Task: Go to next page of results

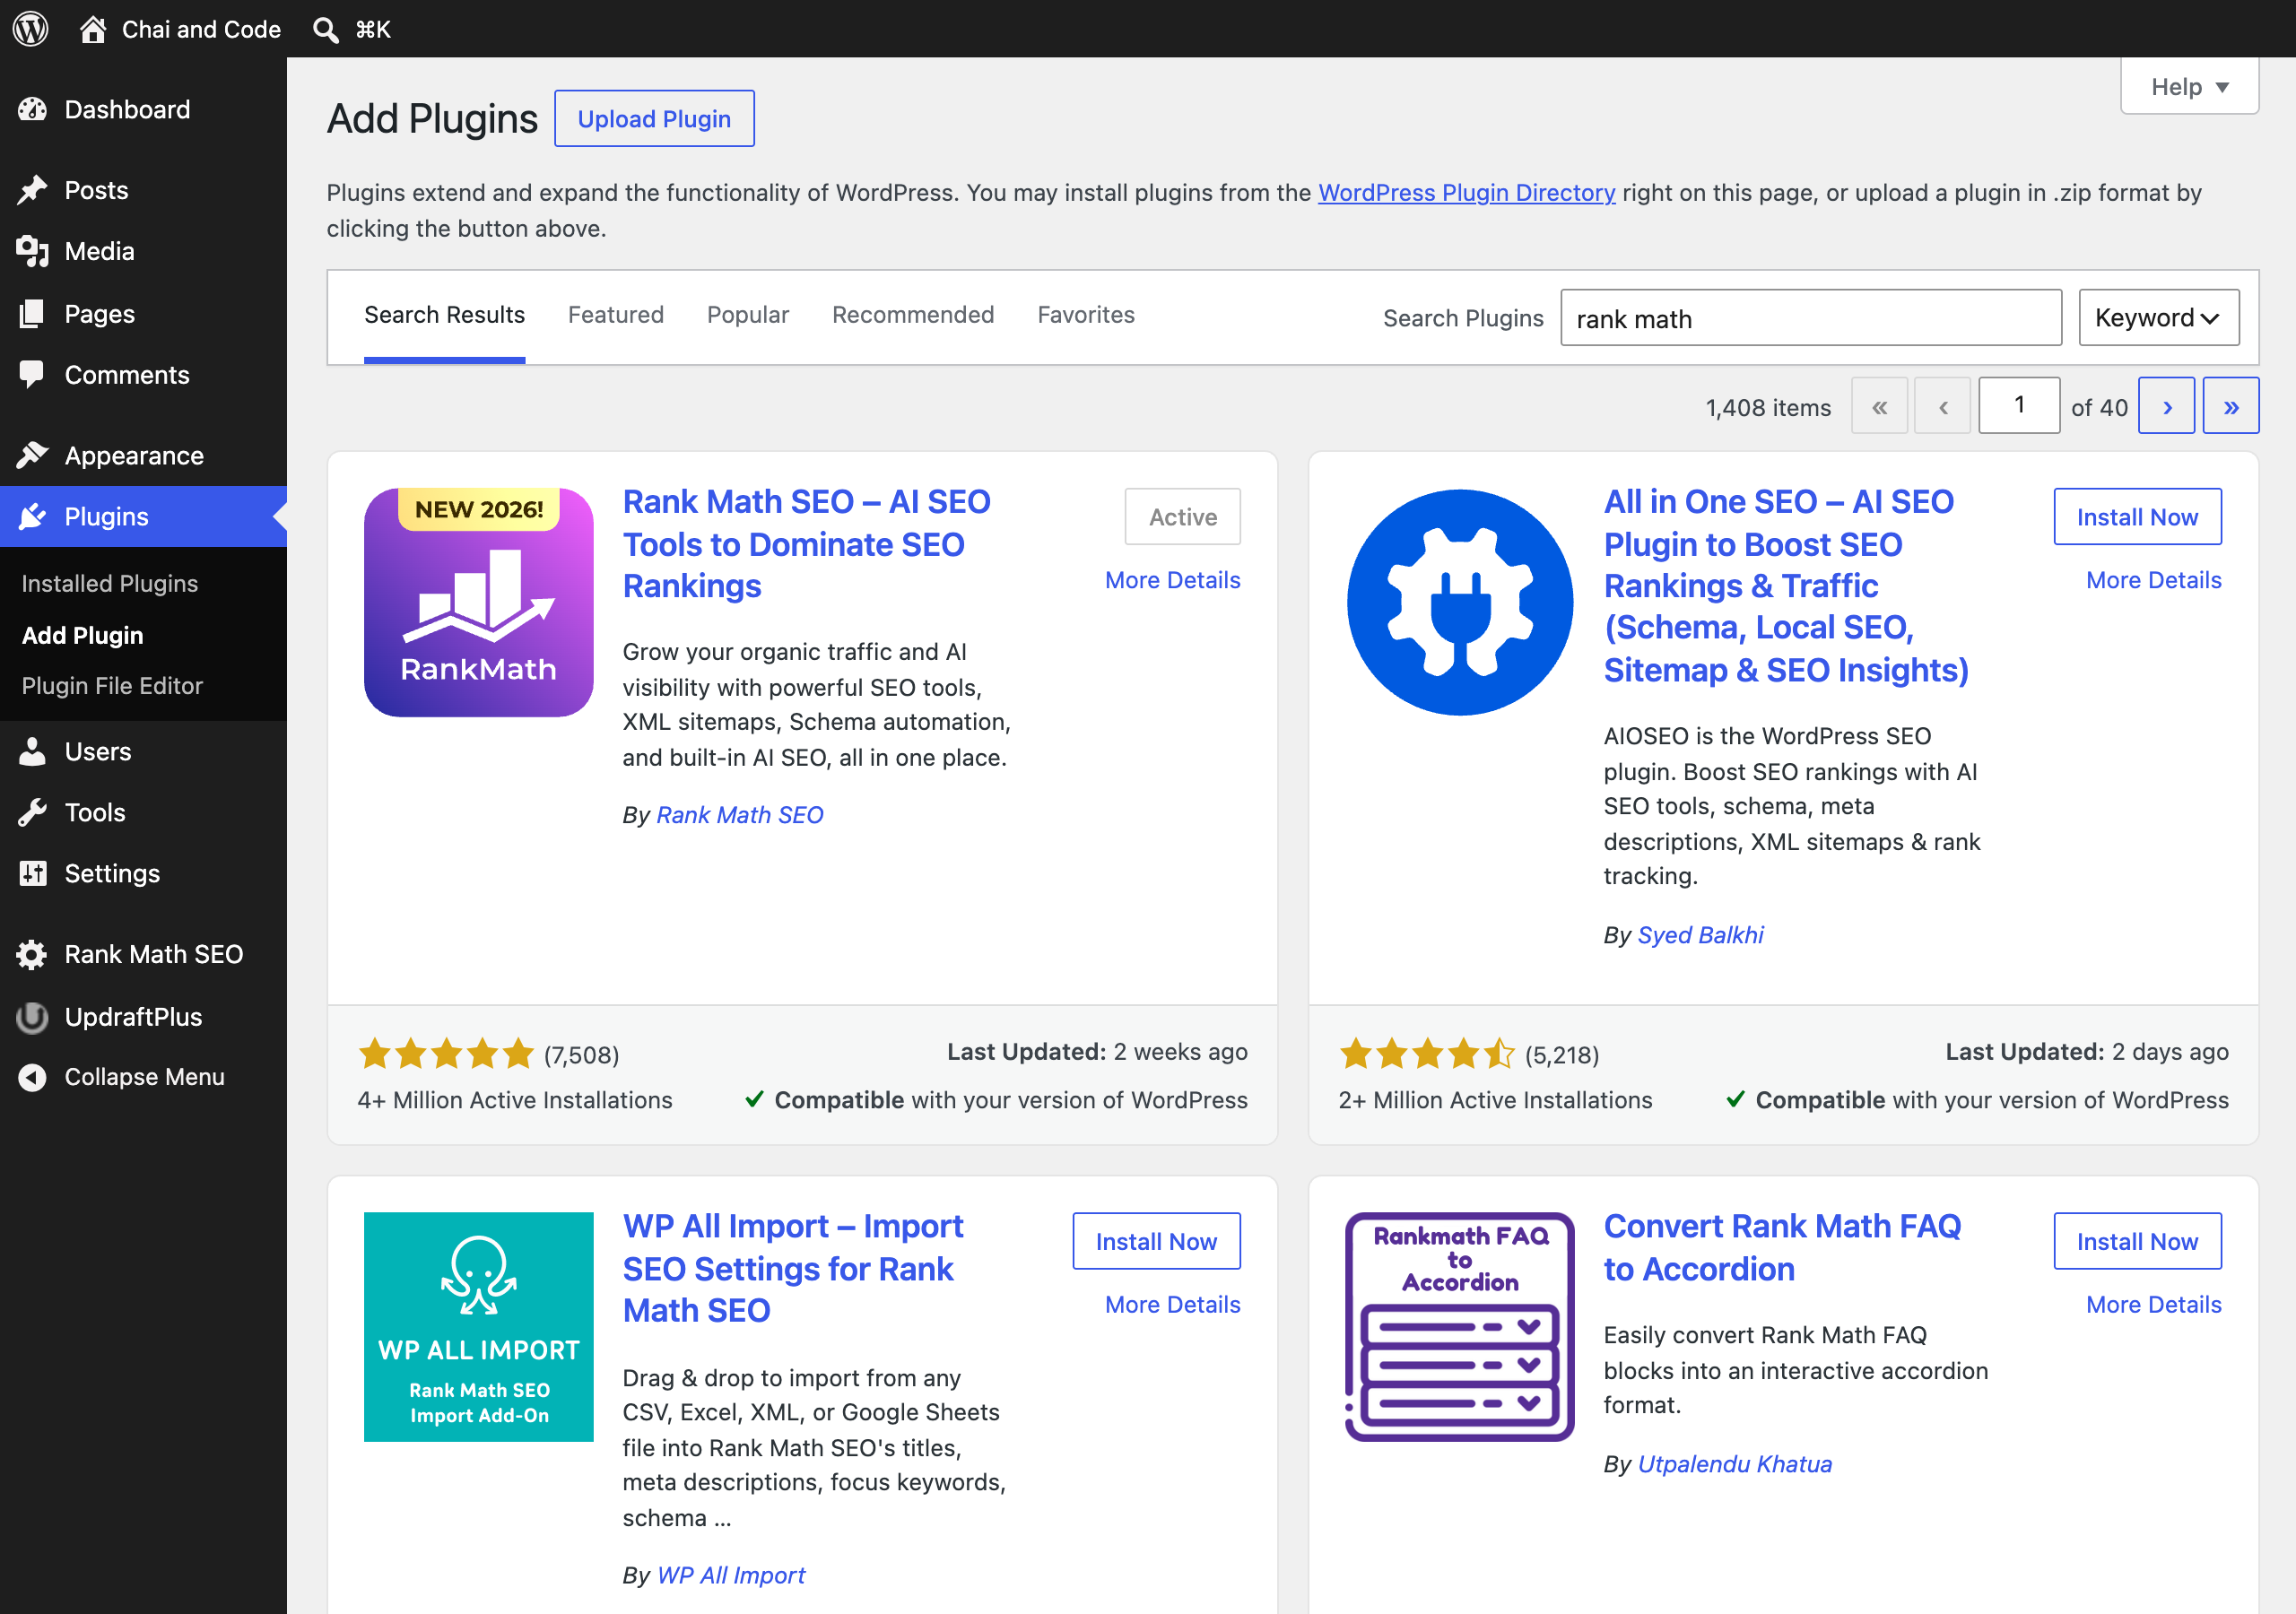Action: point(2166,406)
